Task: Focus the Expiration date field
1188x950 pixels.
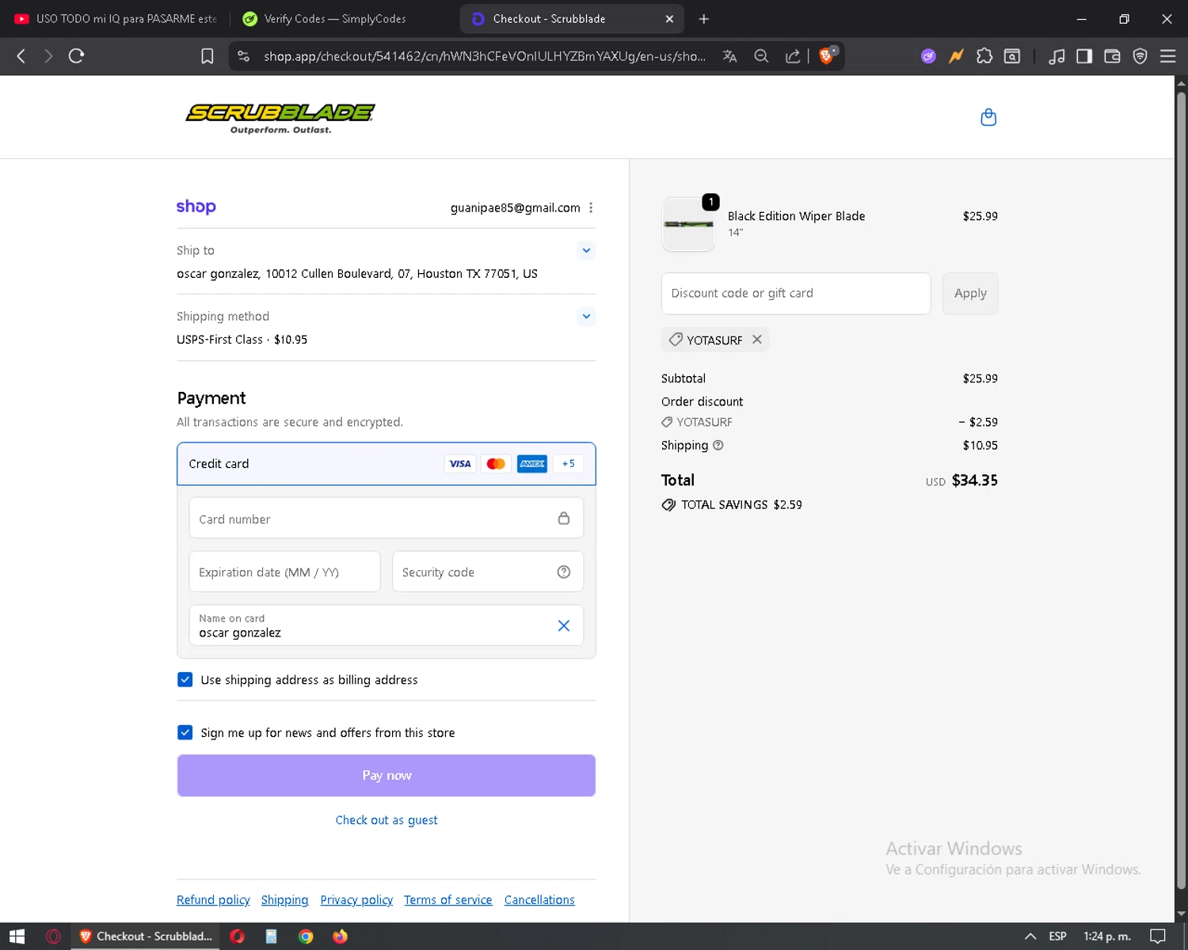Action: (x=285, y=572)
